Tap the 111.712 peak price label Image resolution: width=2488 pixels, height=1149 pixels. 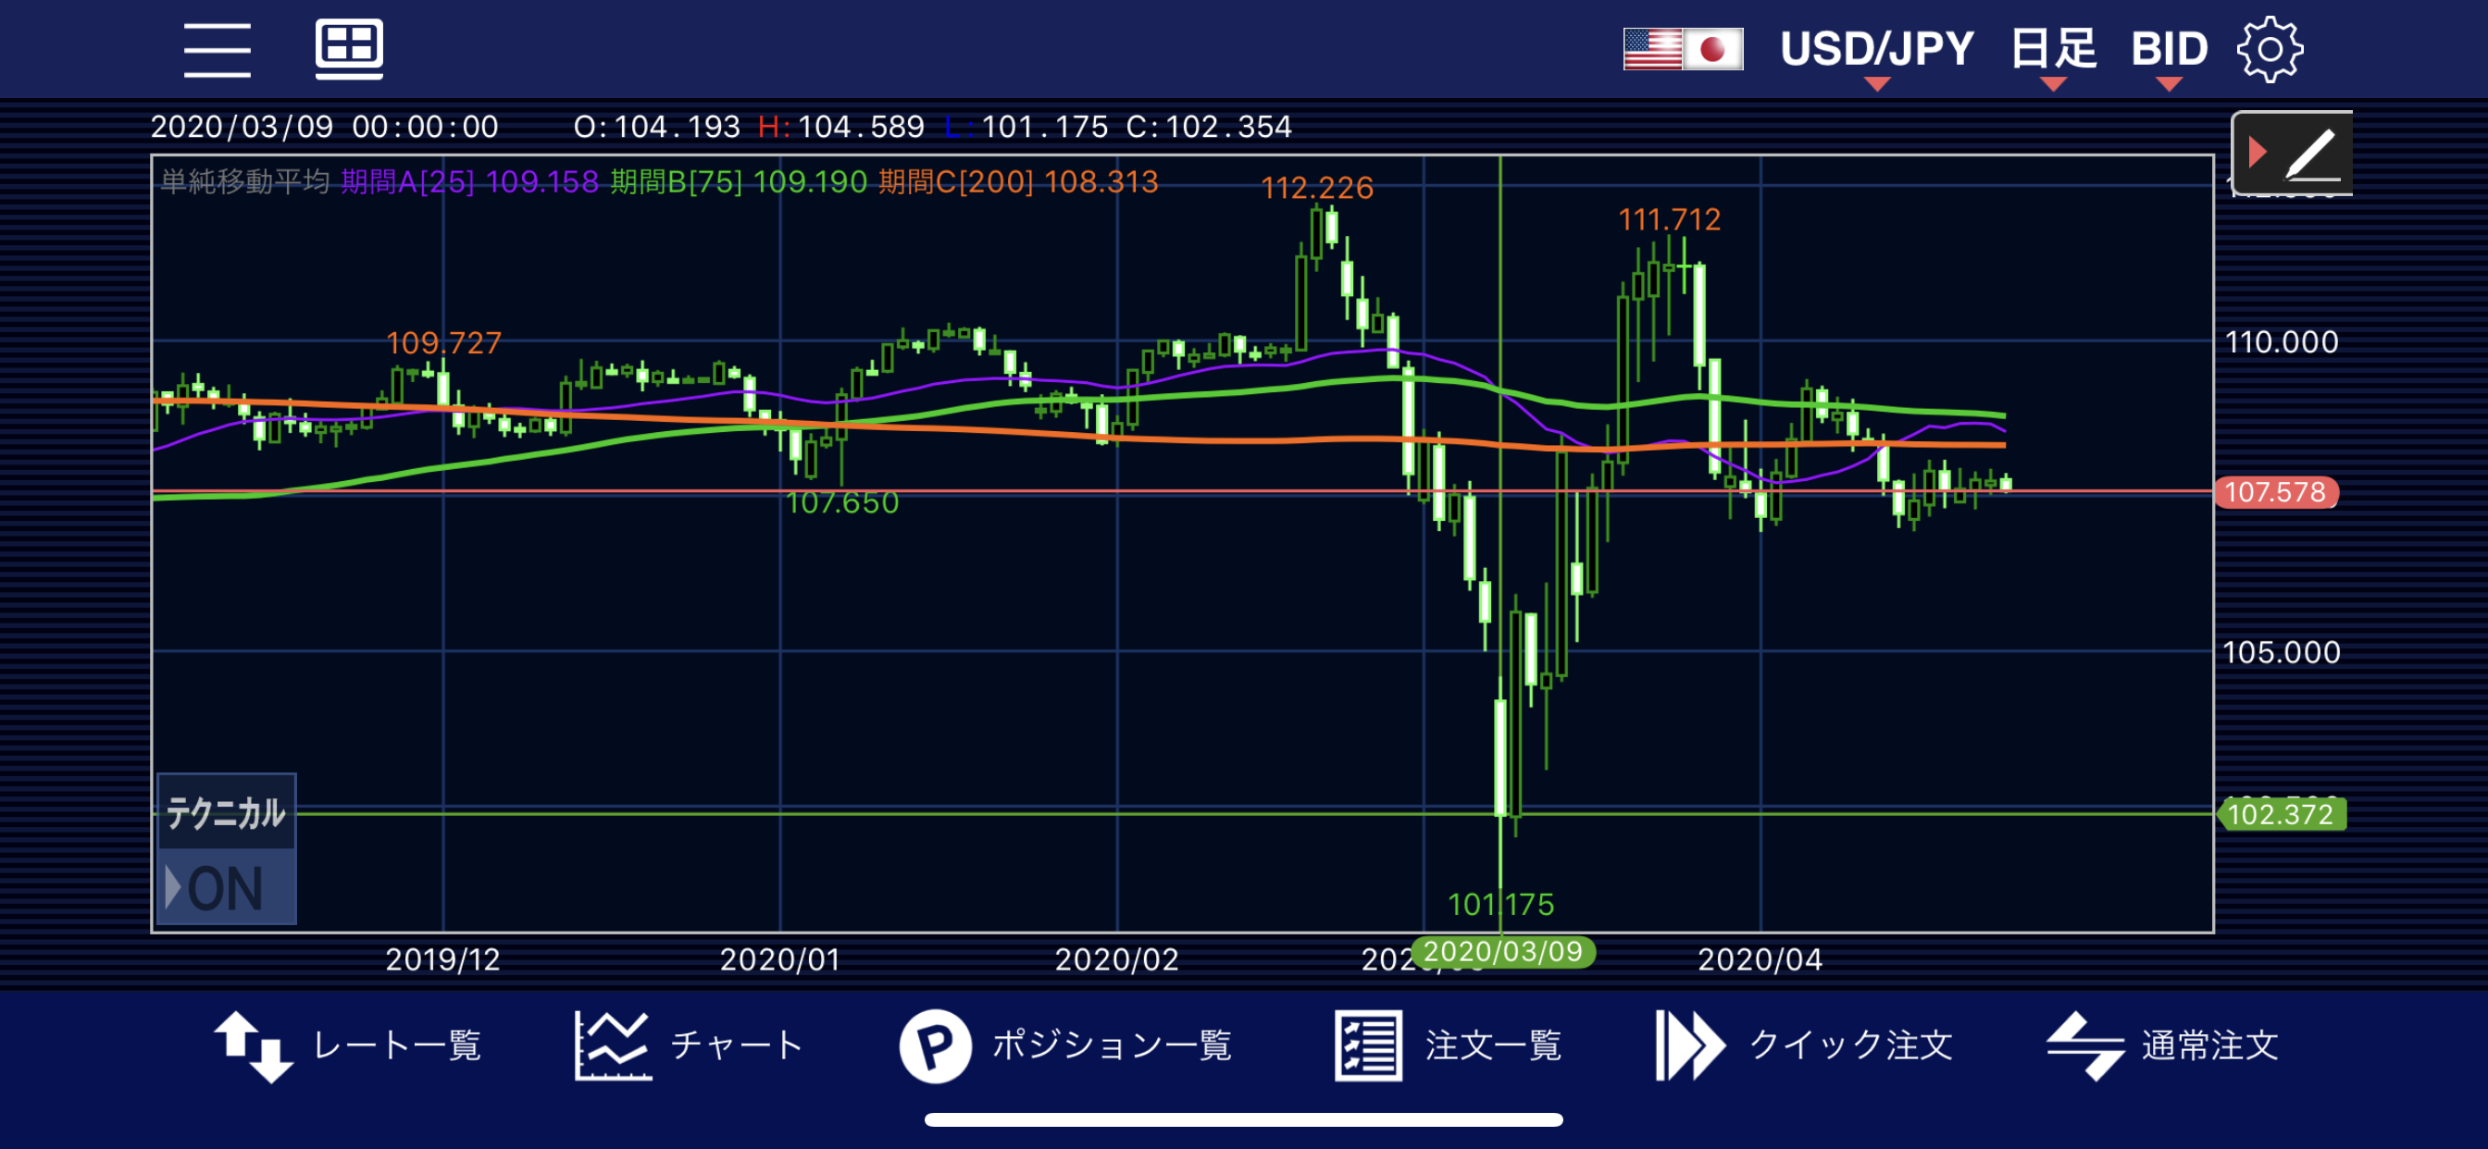point(1669,220)
